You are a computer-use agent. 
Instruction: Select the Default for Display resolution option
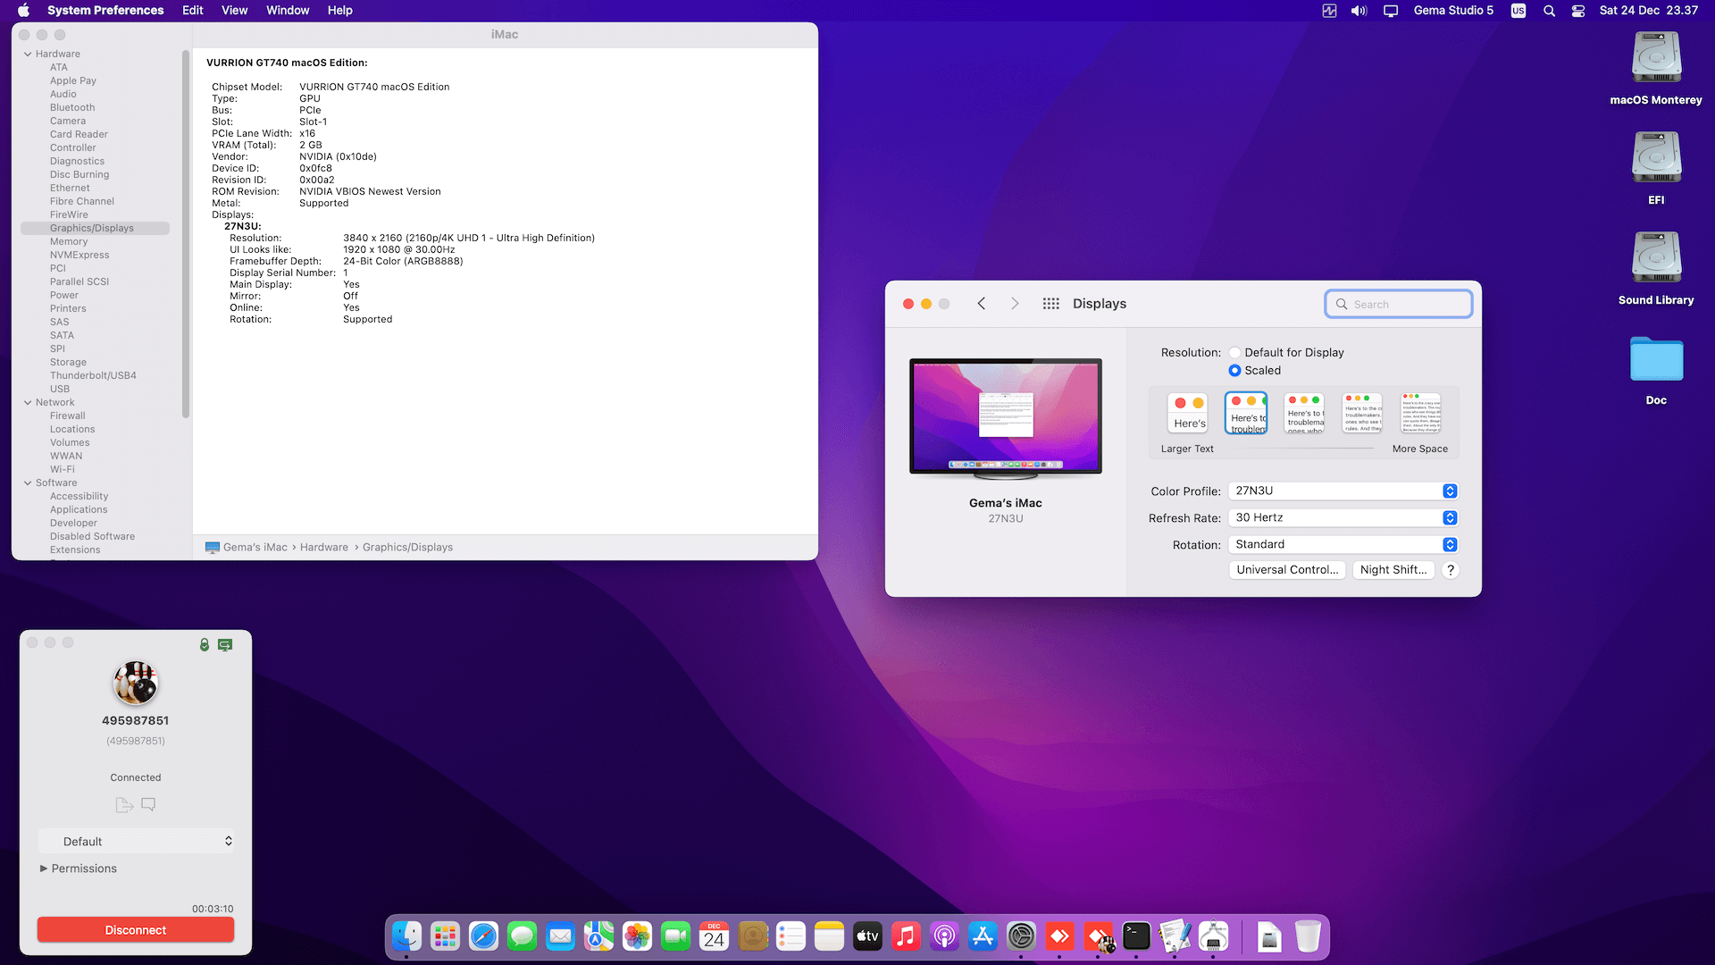[1234, 353]
